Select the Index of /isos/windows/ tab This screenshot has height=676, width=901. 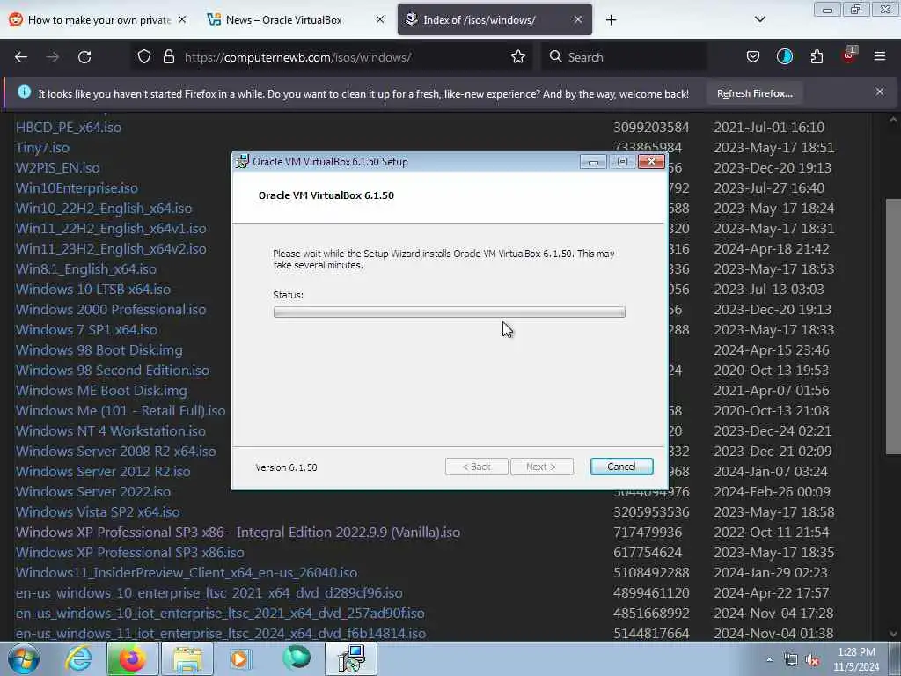pyautogui.click(x=494, y=19)
